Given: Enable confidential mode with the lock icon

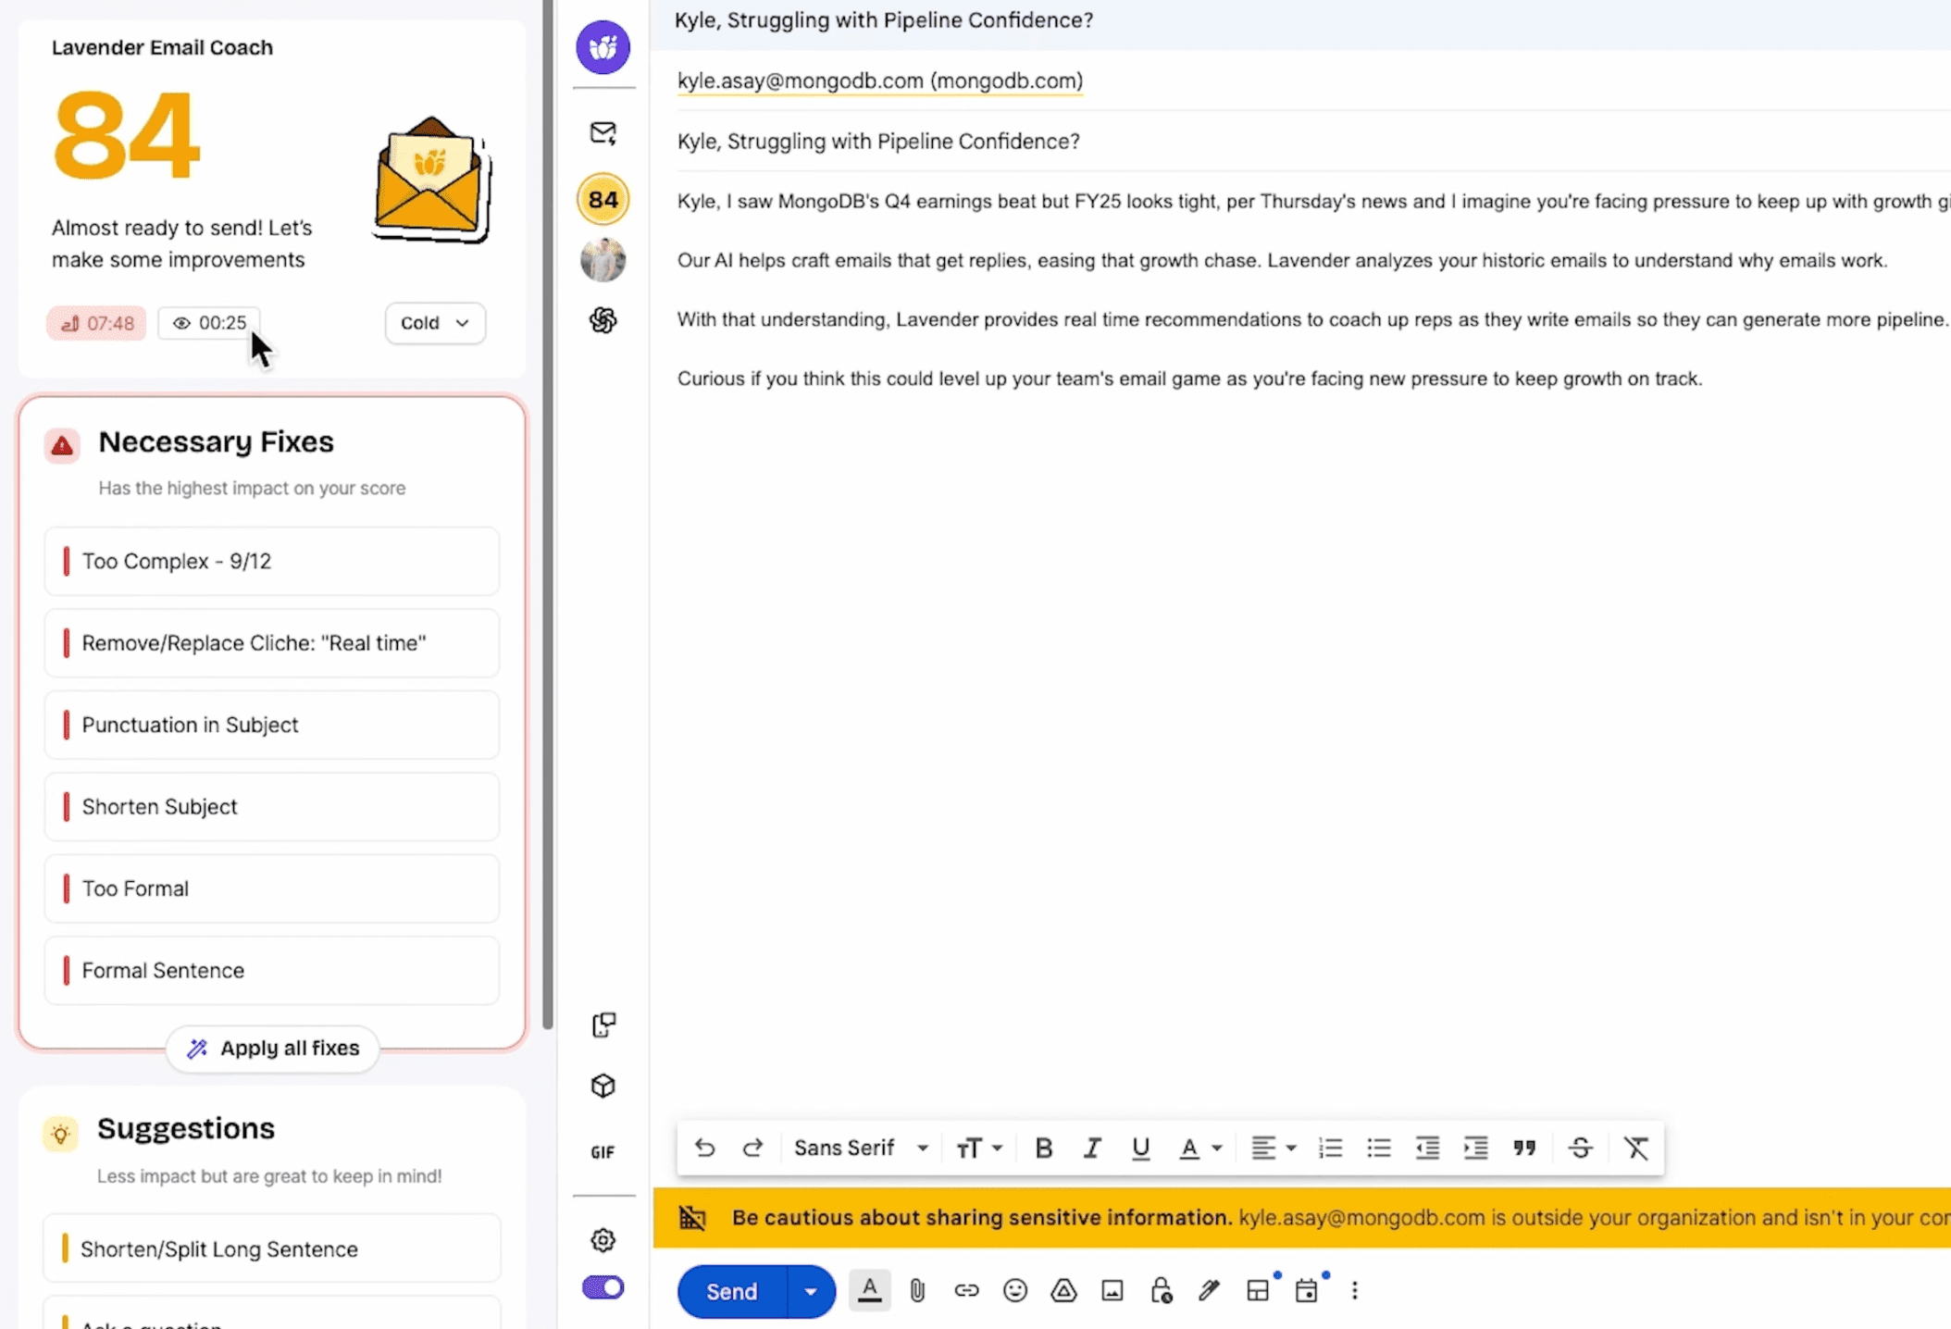Looking at the screenshot, I should pyautogui.click(x=1160, y=1290).
